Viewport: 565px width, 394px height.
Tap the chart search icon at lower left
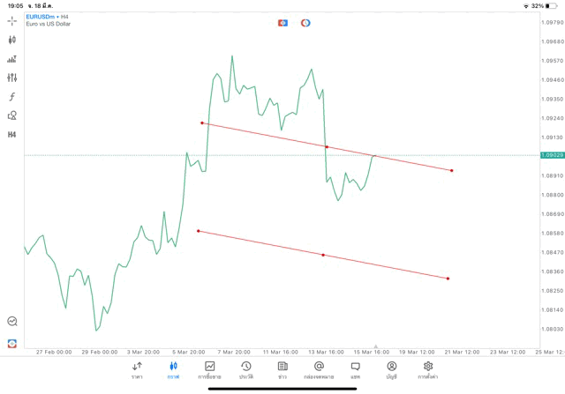point(12,322)
